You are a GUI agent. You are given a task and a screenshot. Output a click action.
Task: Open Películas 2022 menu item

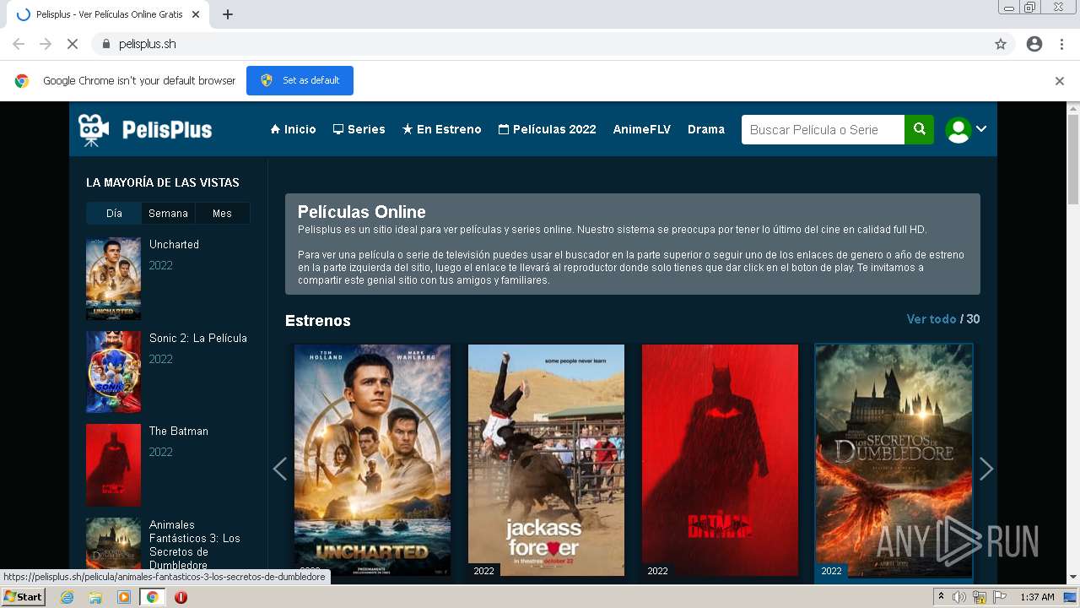coord(547,129)
